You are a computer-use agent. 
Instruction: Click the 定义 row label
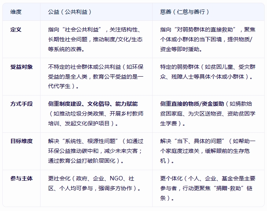point(16,30)
